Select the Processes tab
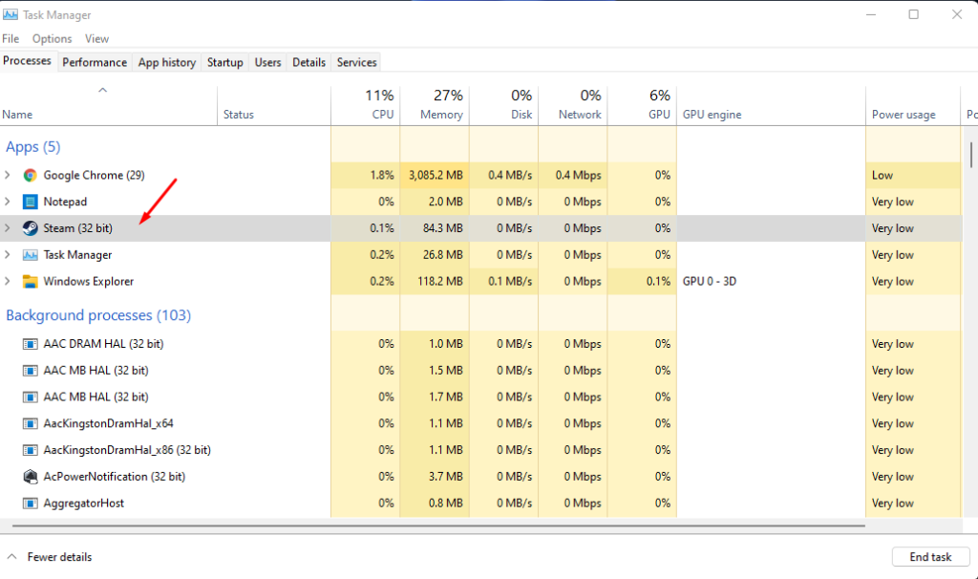978x579 pixels. [x=28, y=61]
